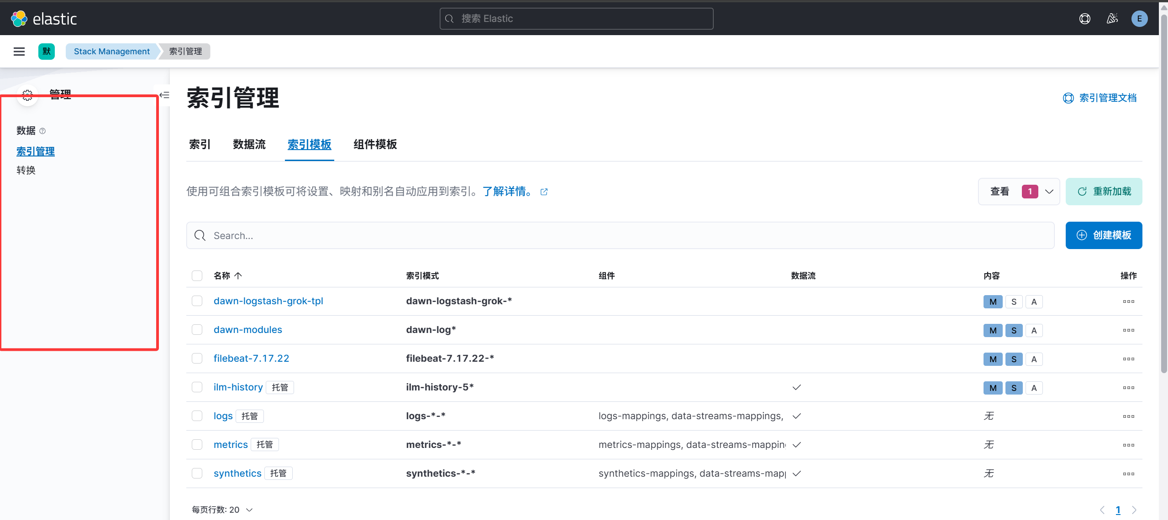Check the ilm-history row checkbox
Viewport: 1168px width, 520px height.
point(197,387)
